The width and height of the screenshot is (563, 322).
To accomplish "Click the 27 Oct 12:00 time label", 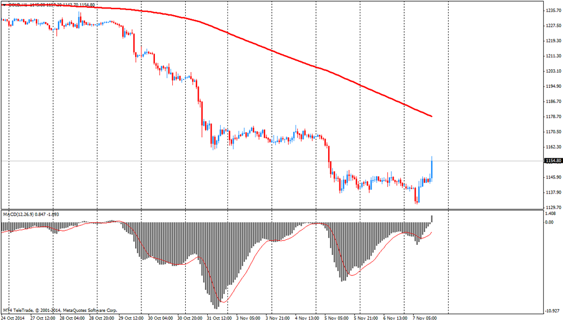I will point(43,318).
